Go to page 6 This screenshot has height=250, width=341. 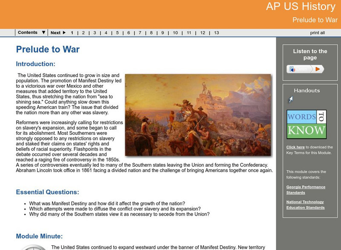point(129,33)
